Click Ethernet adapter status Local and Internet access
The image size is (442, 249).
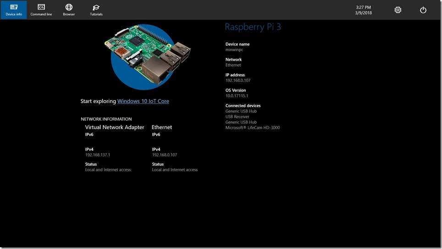175,170
